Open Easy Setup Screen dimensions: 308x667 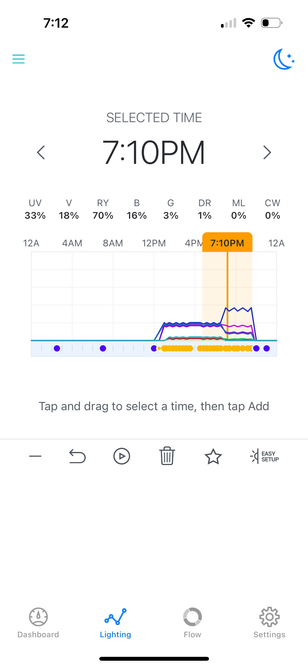(265, 456)
